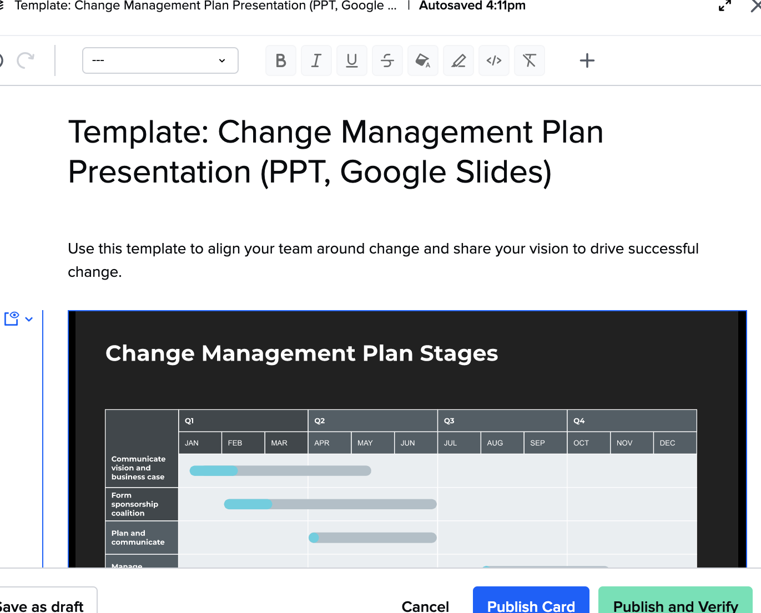
Task: Click the Q4 column header
Action: coord(632,421)
